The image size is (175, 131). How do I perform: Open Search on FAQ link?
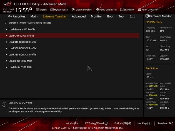coord(165,123)
